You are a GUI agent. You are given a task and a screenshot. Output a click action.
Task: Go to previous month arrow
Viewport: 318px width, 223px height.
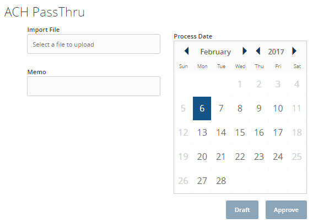[x=187, y=51]
